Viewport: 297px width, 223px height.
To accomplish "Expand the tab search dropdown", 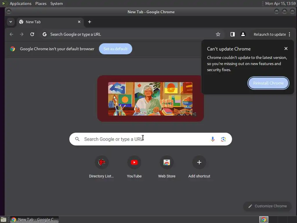I will tap(11, 22).
